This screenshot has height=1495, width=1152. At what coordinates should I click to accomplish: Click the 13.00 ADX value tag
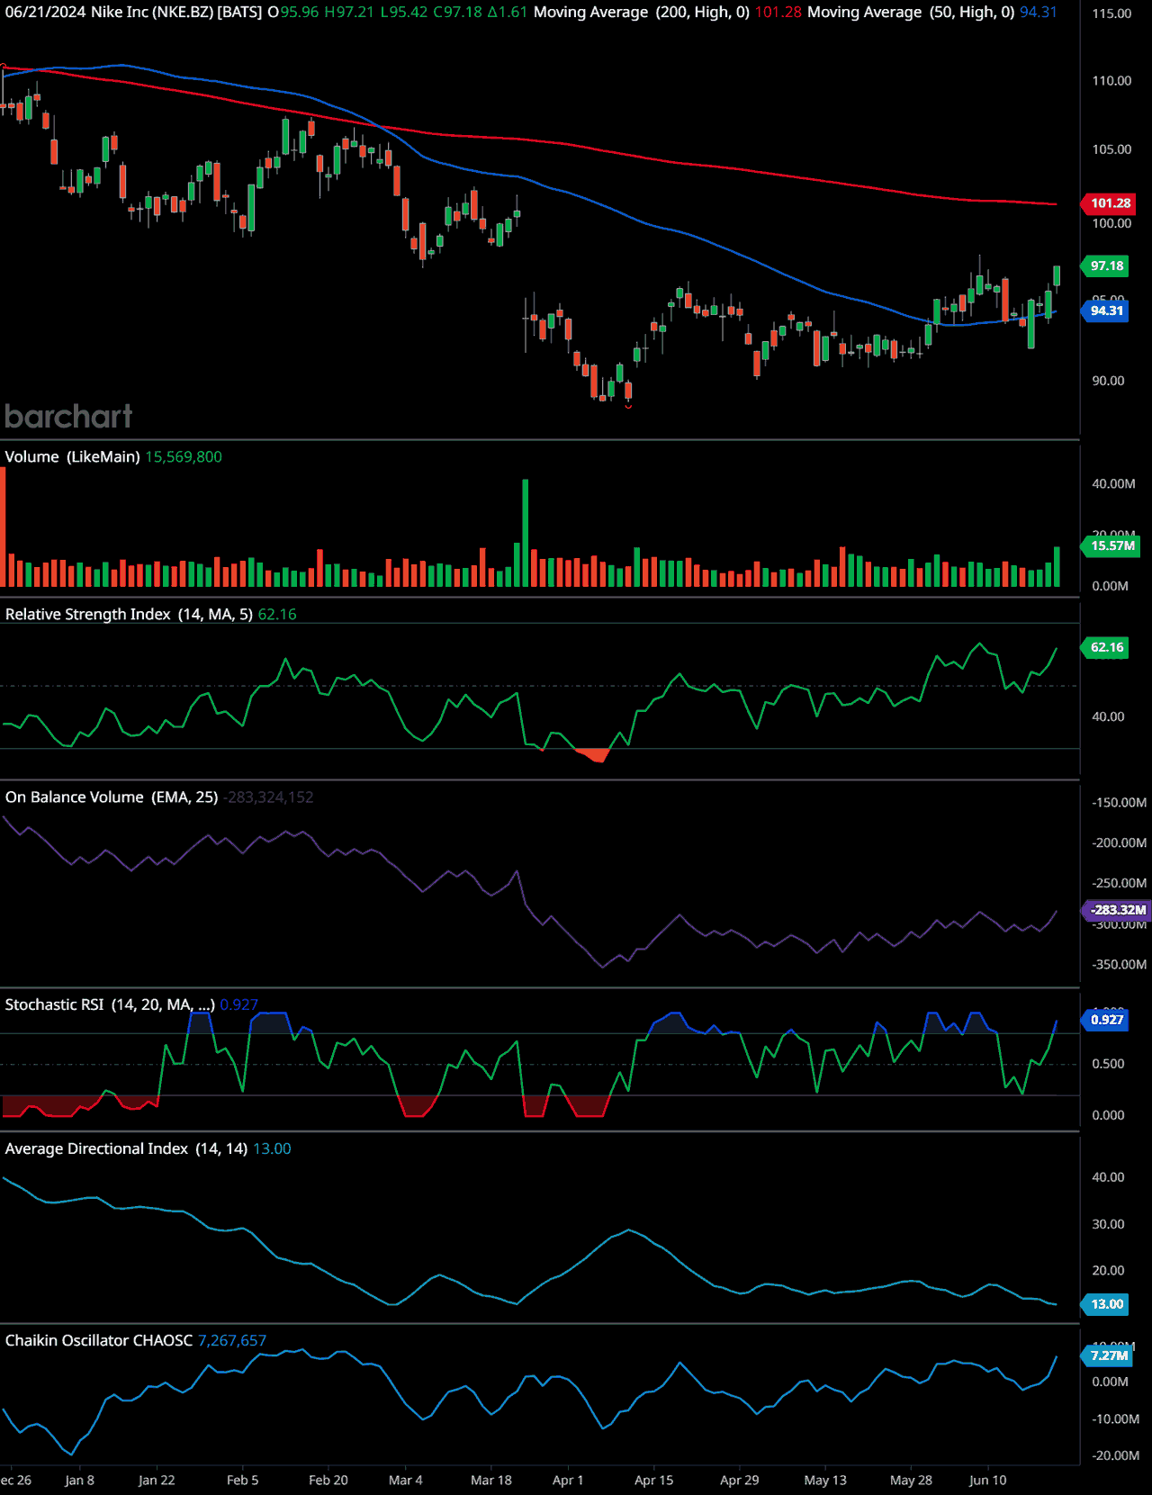click(x=1105, y=1304)
